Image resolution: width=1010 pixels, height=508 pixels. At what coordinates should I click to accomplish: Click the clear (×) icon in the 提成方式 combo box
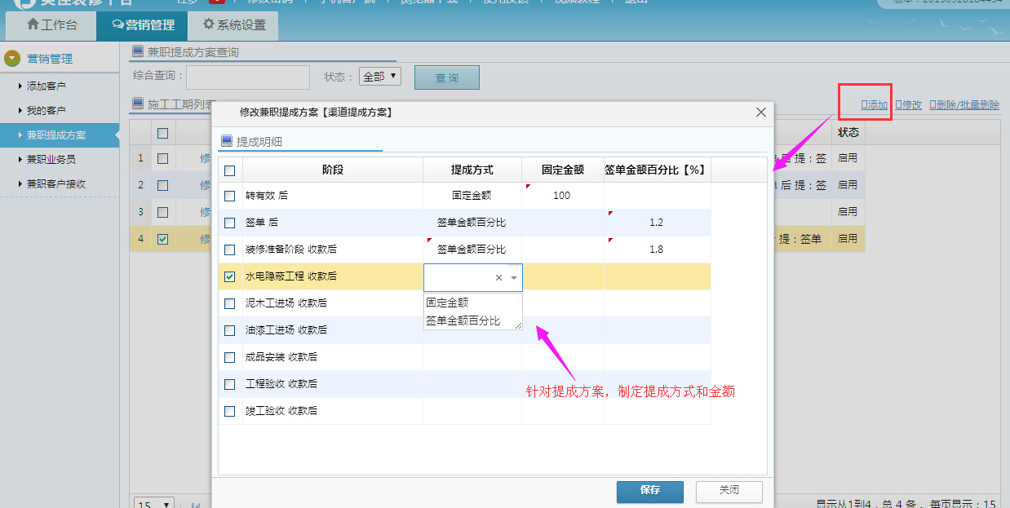(498, 278)
